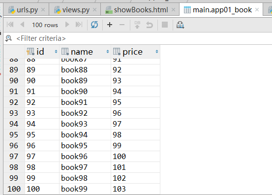Submit changes to database (DB arrow)
Viewport: 272px width, 195px height.
137,25
